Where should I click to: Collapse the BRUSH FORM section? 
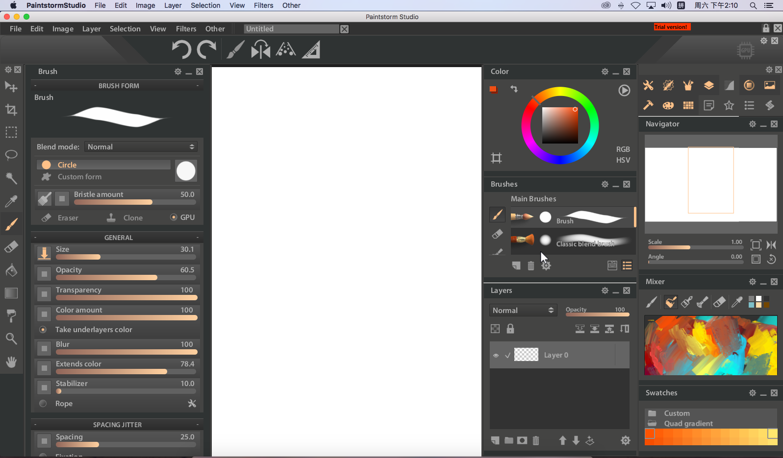pos(118,86)
